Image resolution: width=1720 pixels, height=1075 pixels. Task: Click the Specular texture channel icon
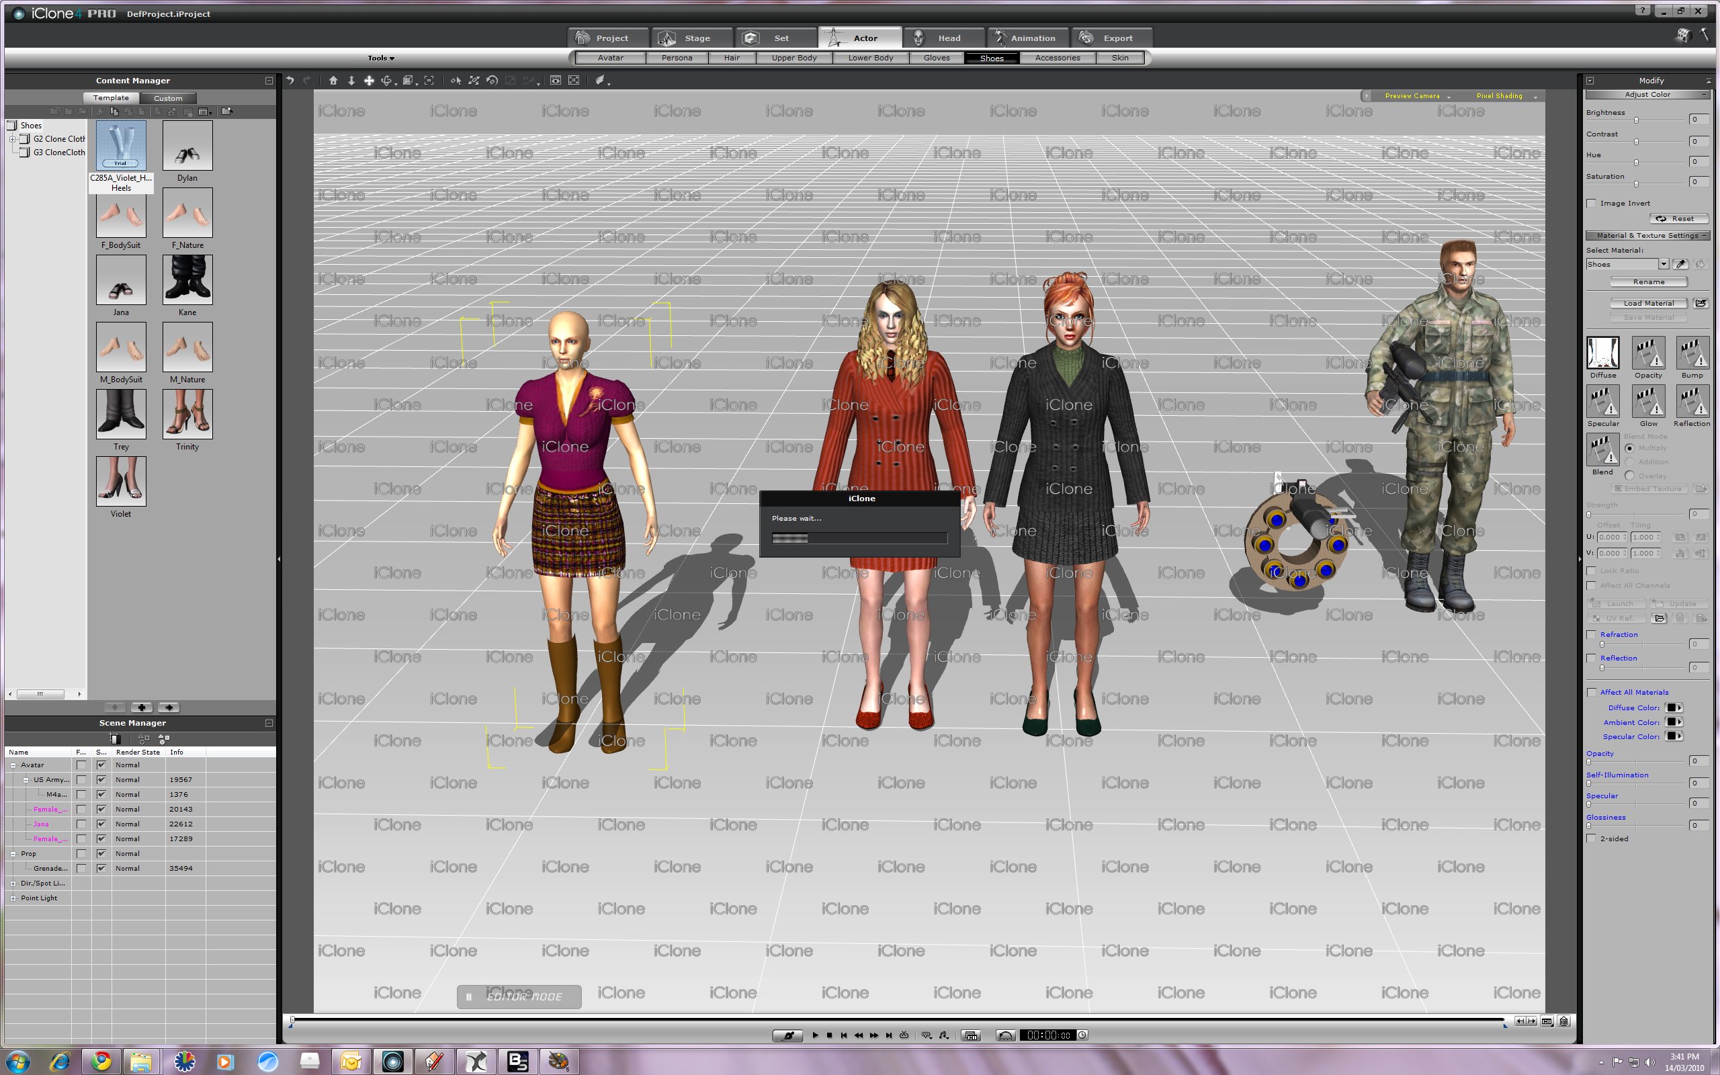pyautogui.click(x=1602, y=401)
